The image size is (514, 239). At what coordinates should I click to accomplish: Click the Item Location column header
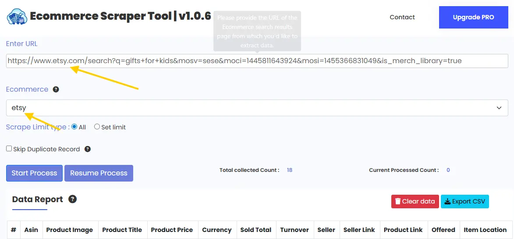click(485, 230)
